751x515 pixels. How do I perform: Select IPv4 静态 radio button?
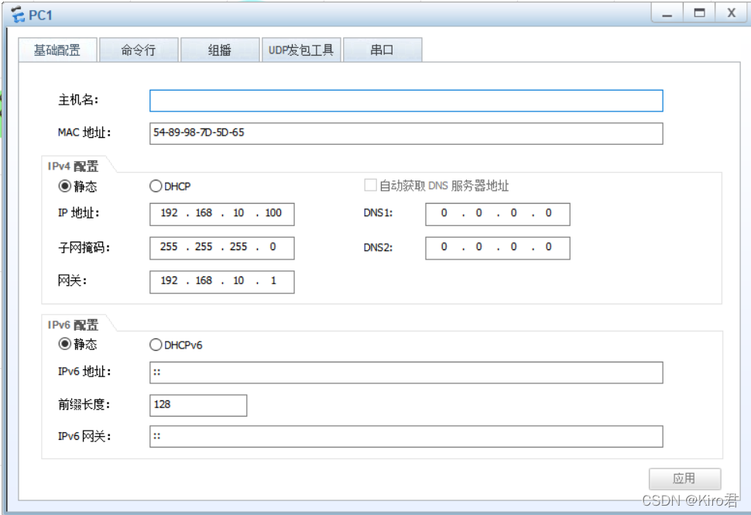pyautogui.click(x=65, y=186)
